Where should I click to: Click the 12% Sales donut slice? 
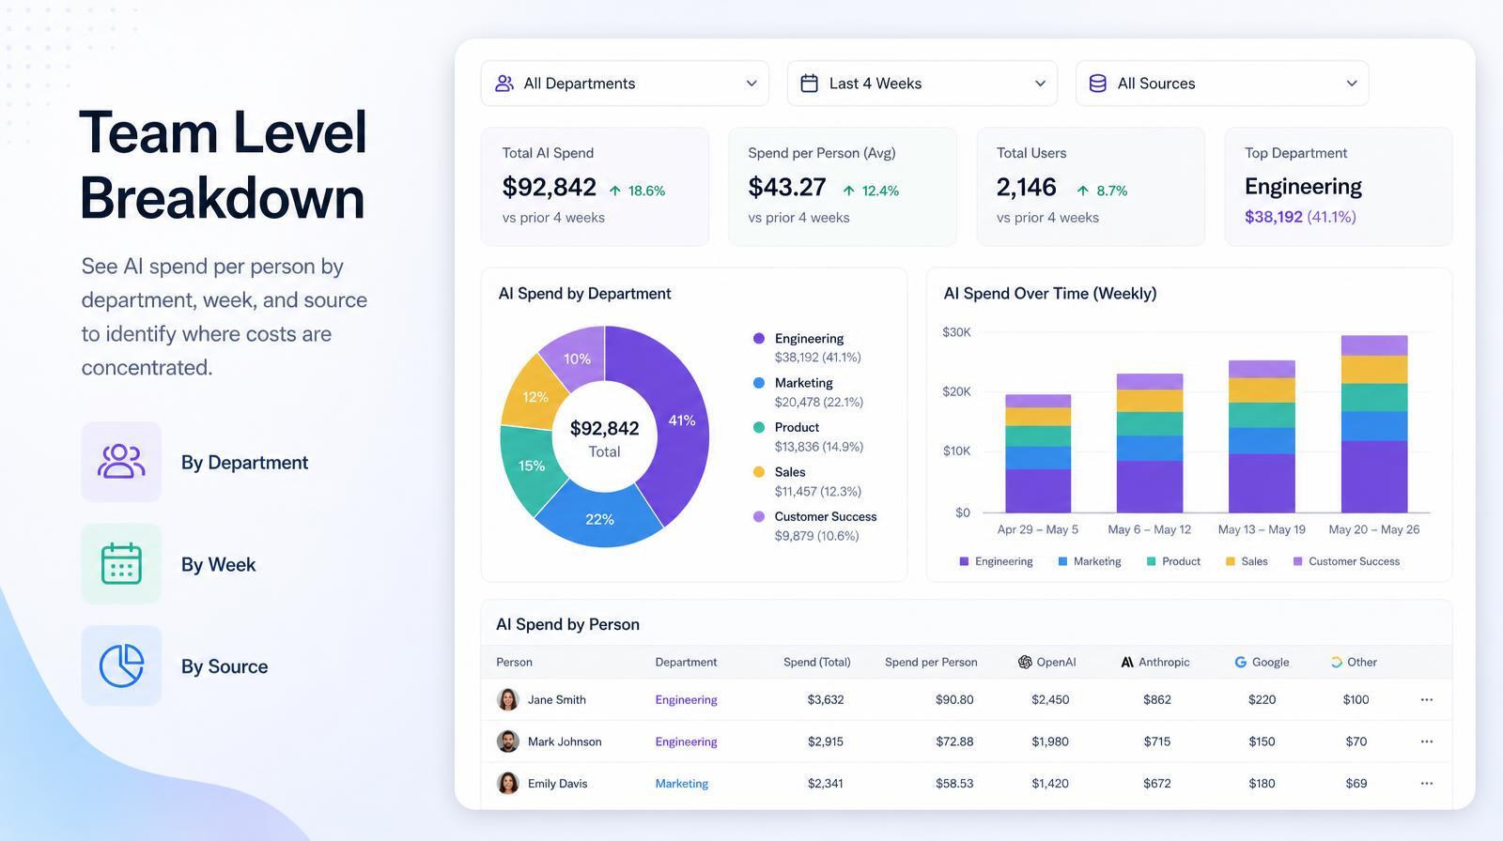pyautogui.click(x=535, y=397)
